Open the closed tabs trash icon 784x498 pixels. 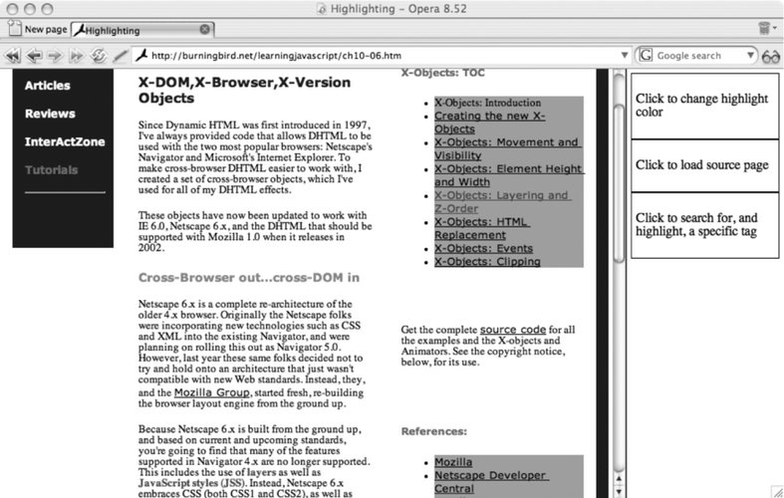[x=764, y=28]
